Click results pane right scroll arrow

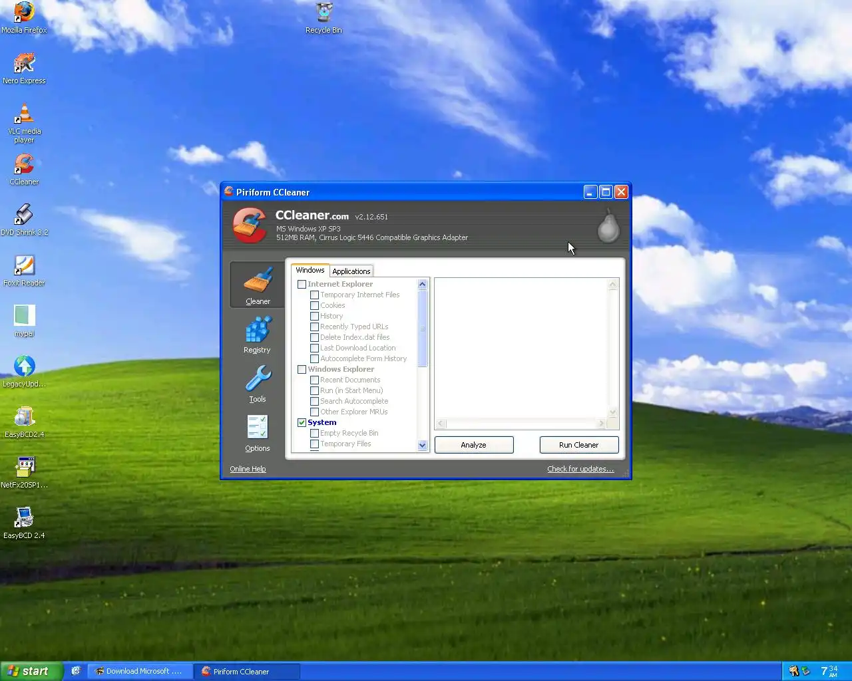tap(601, 424)
